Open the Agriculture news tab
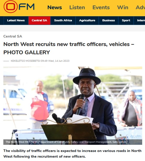 87,20
